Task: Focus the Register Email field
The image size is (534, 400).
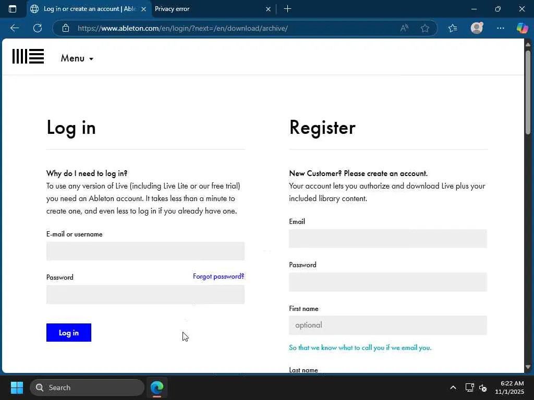Action: [x=388, y=239]
